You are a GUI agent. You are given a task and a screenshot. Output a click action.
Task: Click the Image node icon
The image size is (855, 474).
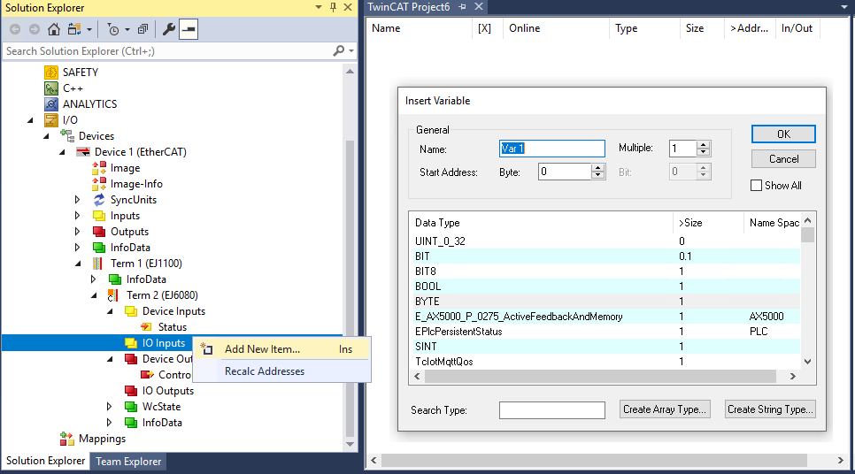point(99,168)
